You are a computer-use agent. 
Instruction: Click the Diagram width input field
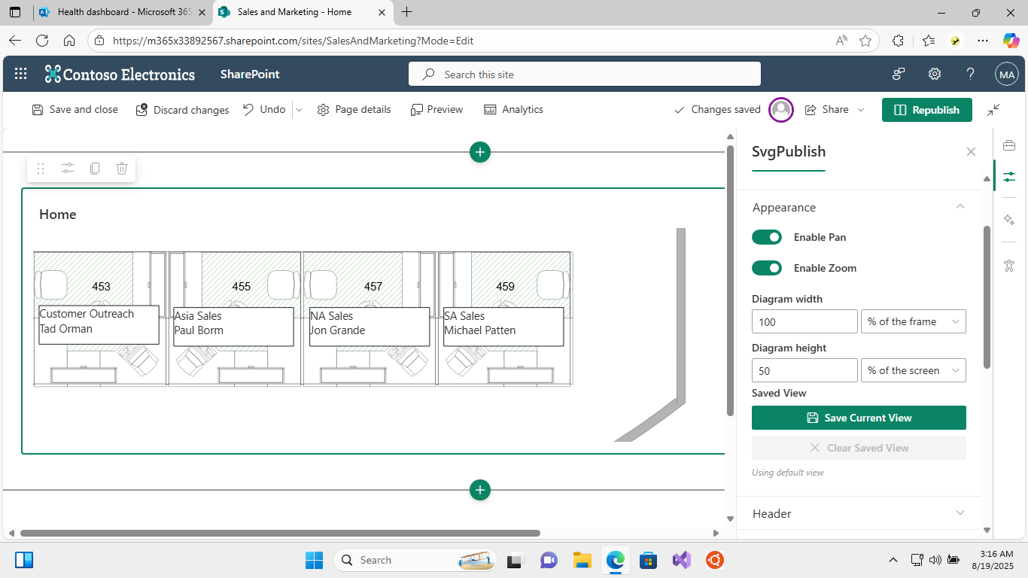pos(804,321)
